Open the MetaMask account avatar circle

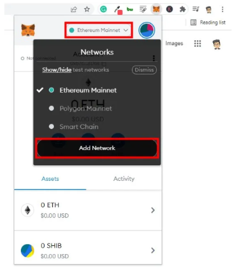147,30
